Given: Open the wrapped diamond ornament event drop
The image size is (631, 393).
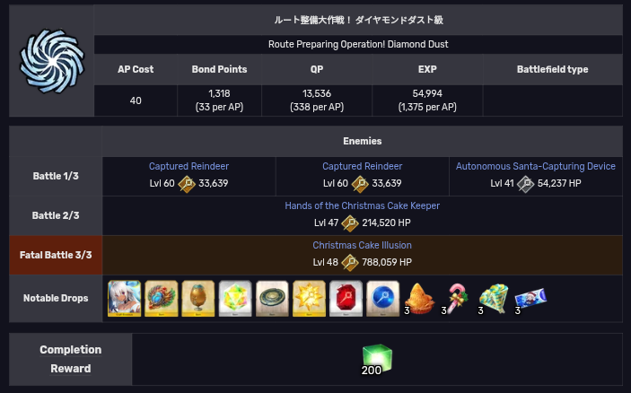Looking at the screenshot, I should (494, 299).
